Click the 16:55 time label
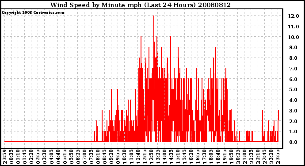Viewport: 305px width, 166px height. click(x=198, y=157)
